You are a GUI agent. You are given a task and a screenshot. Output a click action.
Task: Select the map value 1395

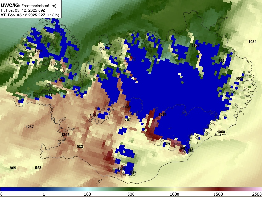click(65, 135)
